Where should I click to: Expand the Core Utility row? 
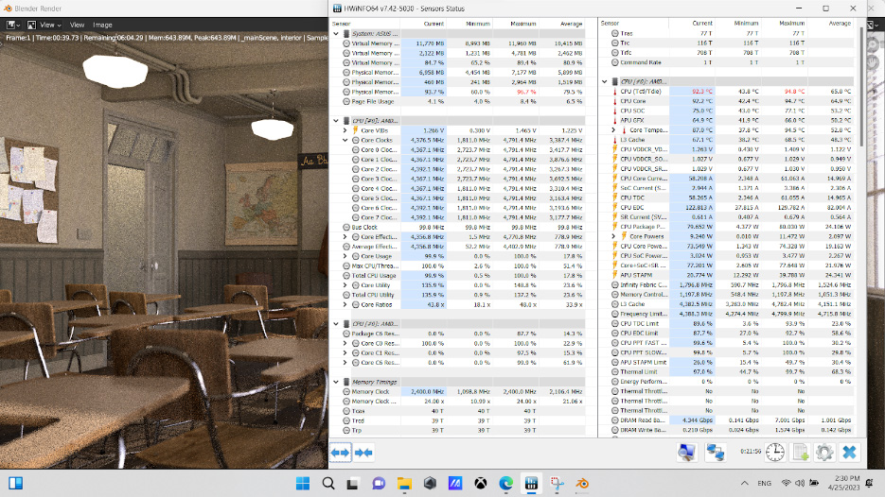coord(345,285)
